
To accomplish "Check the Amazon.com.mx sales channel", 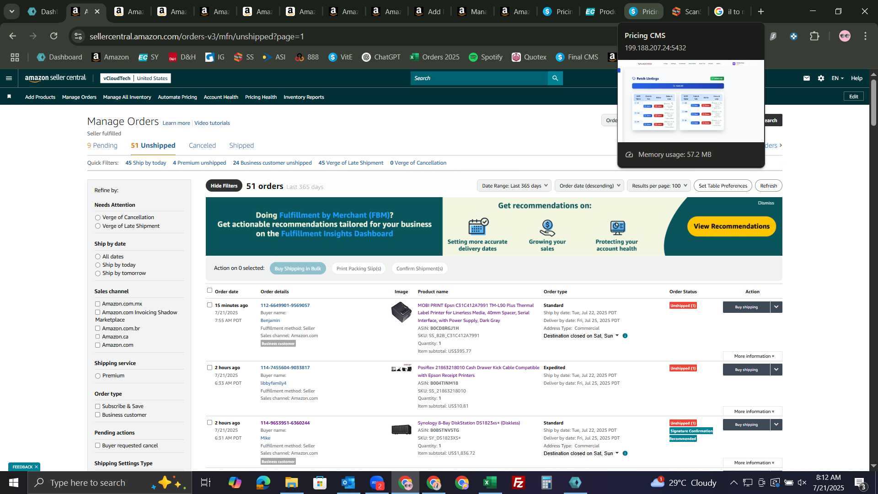I will [x=97, y=304].
